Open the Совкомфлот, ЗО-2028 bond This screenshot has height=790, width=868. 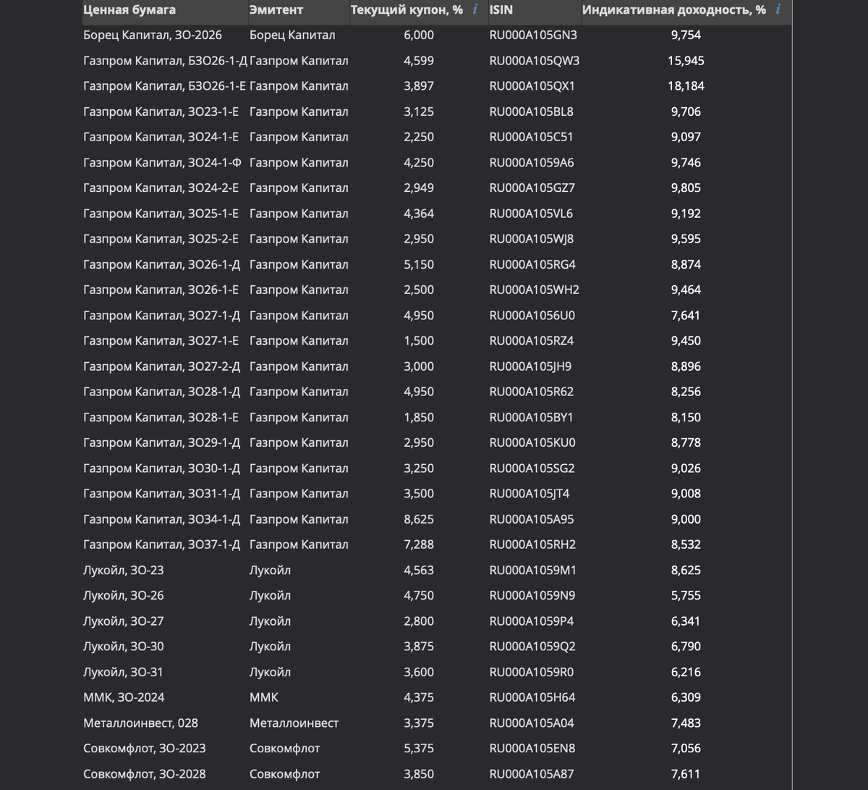(145, 774)
